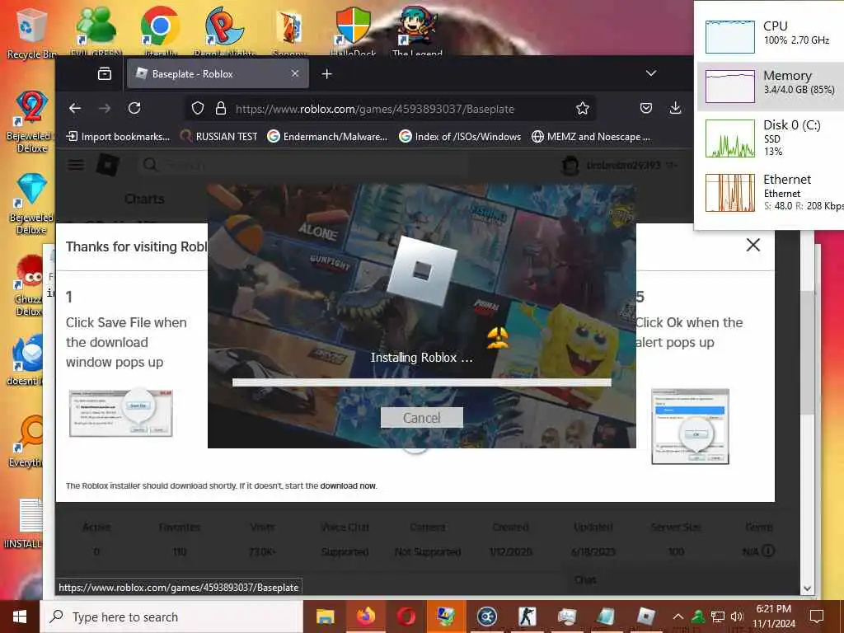Close the Baseplate - Roblox tab
Screen dimensions: 844x633
pos(295,73)
